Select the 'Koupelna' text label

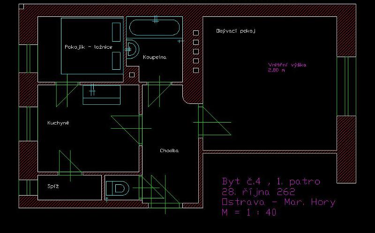point(155,57)
